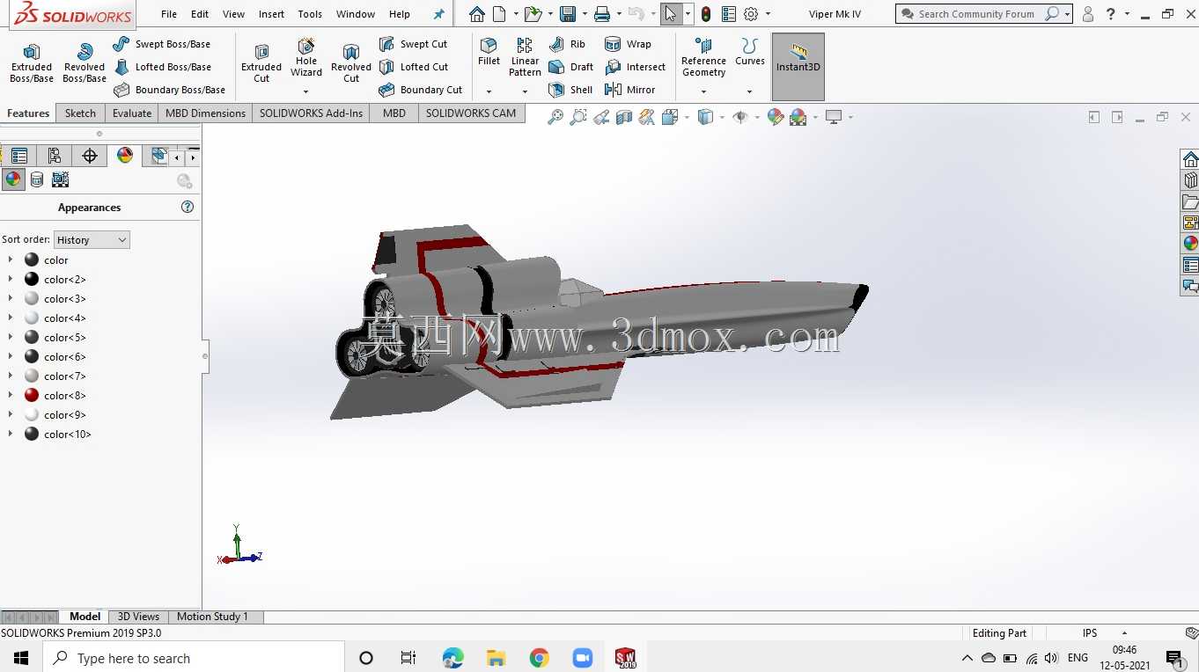This screenshot has height=672, width=1199.
Task: Open the Insert menu
Action: coord(271,14)
